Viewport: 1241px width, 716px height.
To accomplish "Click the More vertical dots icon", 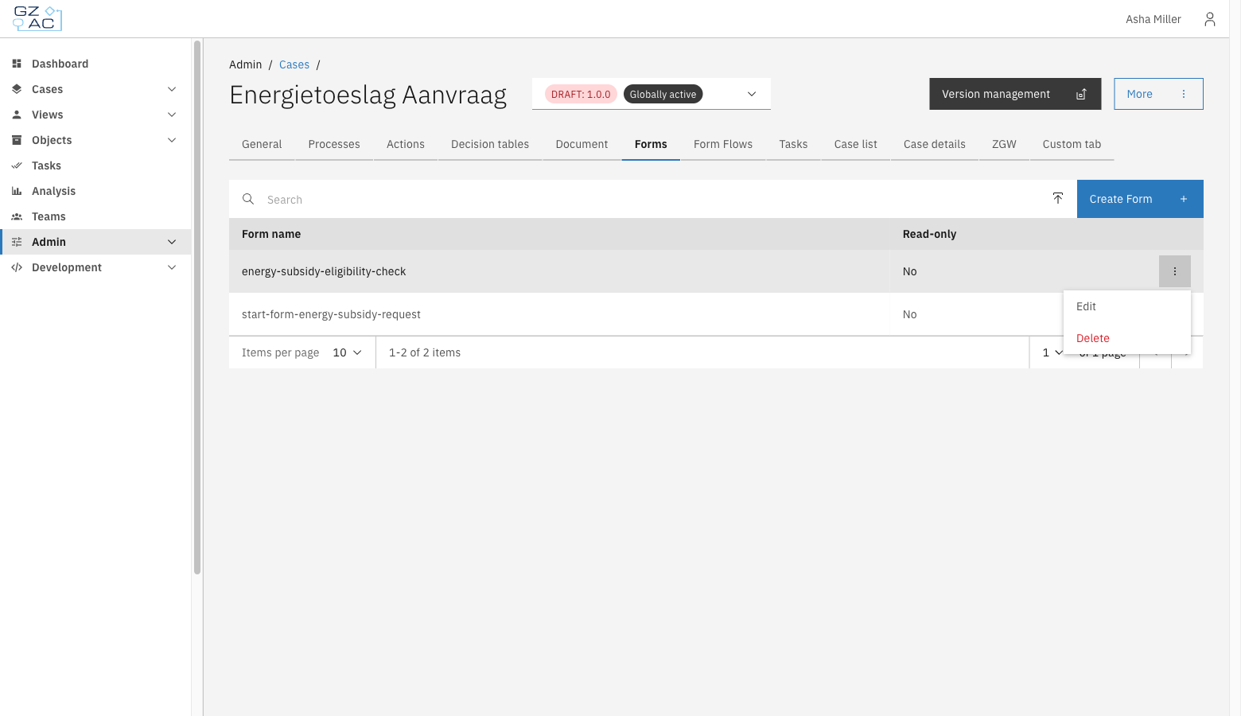I will [x=1184, y=94].
